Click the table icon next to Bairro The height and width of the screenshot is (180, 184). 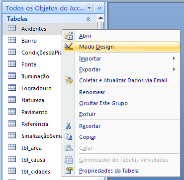click(x=12, y=40)
